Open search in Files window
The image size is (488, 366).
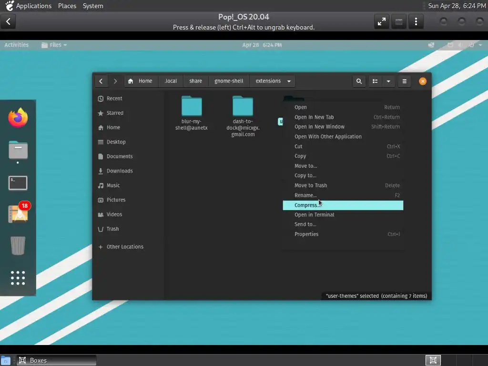point(359,81)
